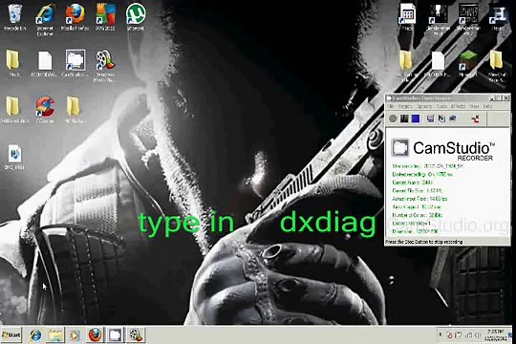Select the Recycle Bin desktop icon
The height and width of the screenshot is (344, 516).
coord(14,17)
